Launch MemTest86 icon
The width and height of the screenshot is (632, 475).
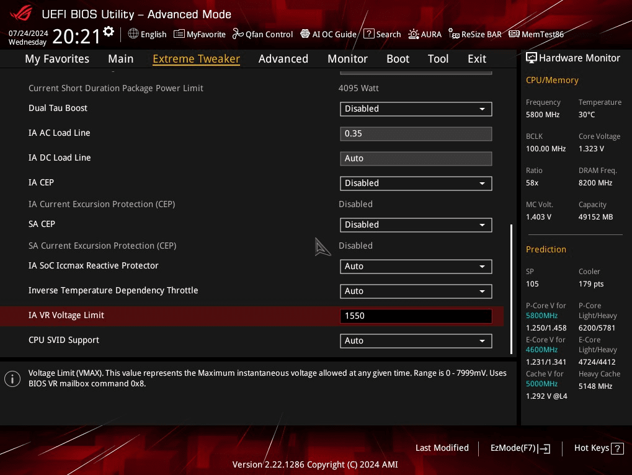(514, 34)
